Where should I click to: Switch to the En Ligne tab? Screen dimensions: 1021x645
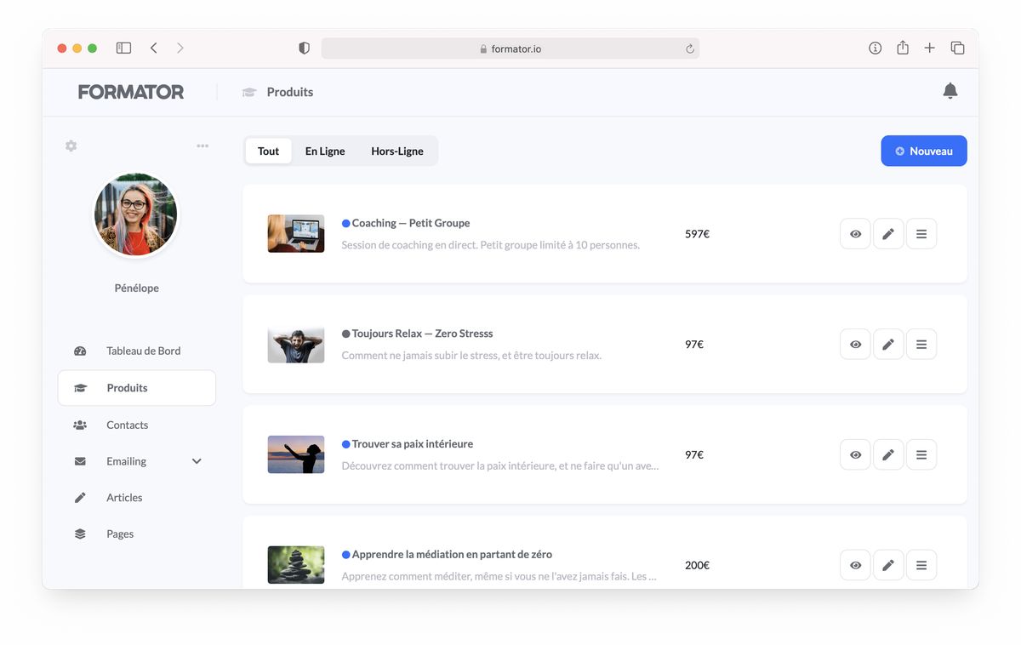point(324,151)
